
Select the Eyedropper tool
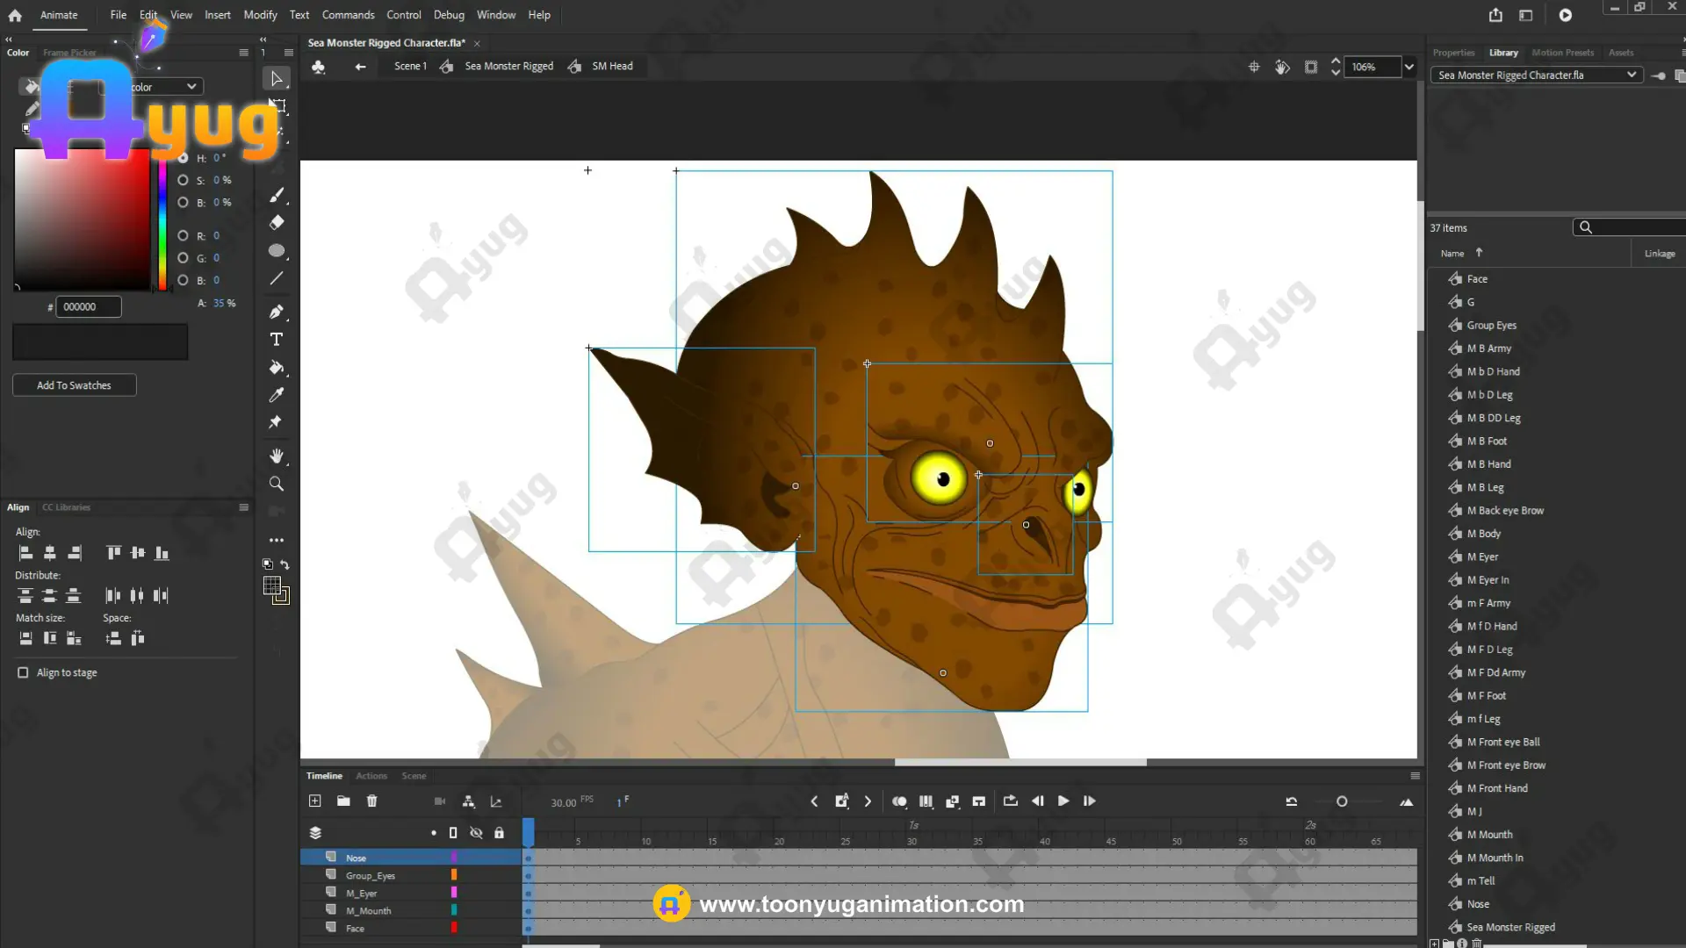pos(276,395)
